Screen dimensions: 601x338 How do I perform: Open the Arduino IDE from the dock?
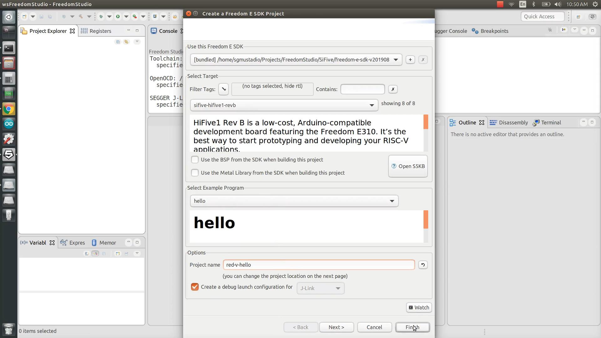point(9,124)
